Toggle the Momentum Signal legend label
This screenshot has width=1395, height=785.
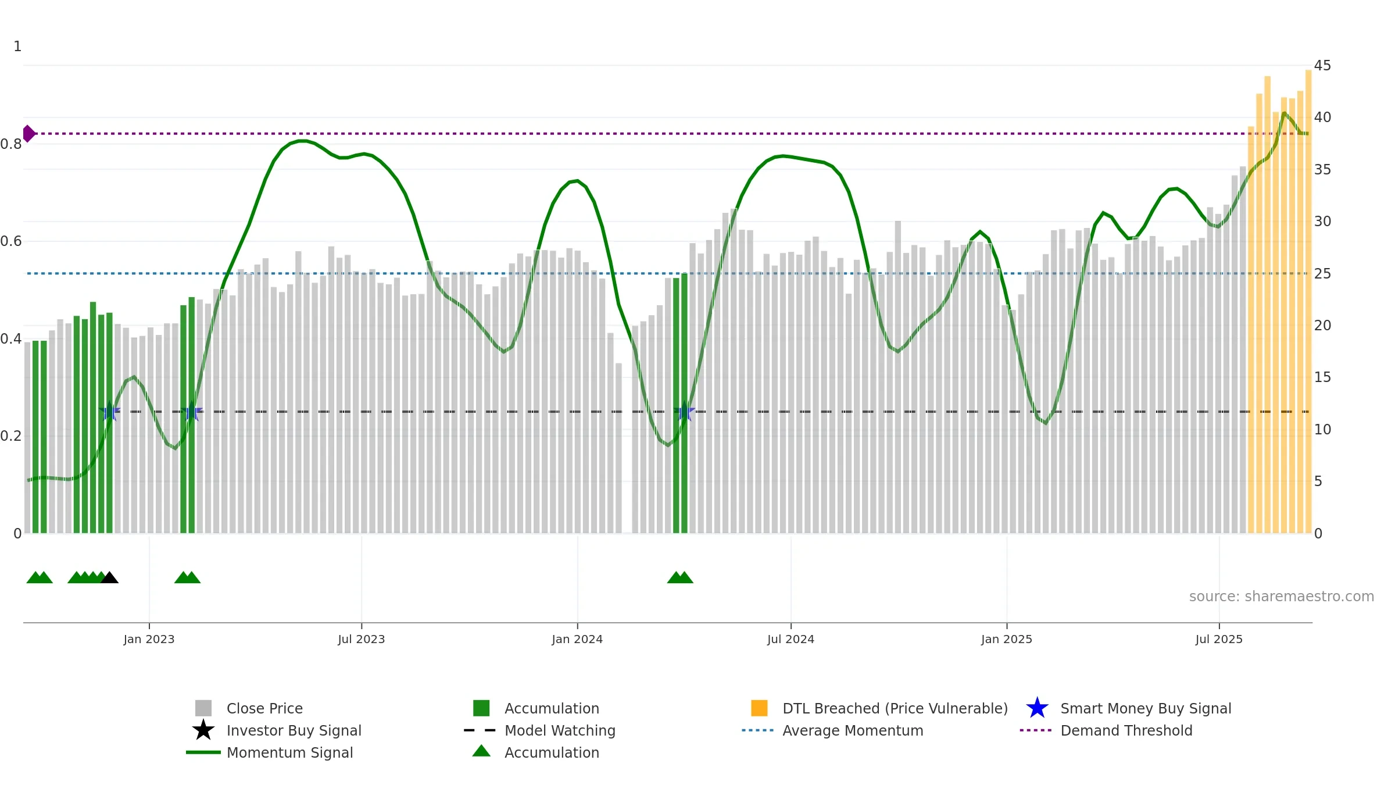click(x=289, y=752)
